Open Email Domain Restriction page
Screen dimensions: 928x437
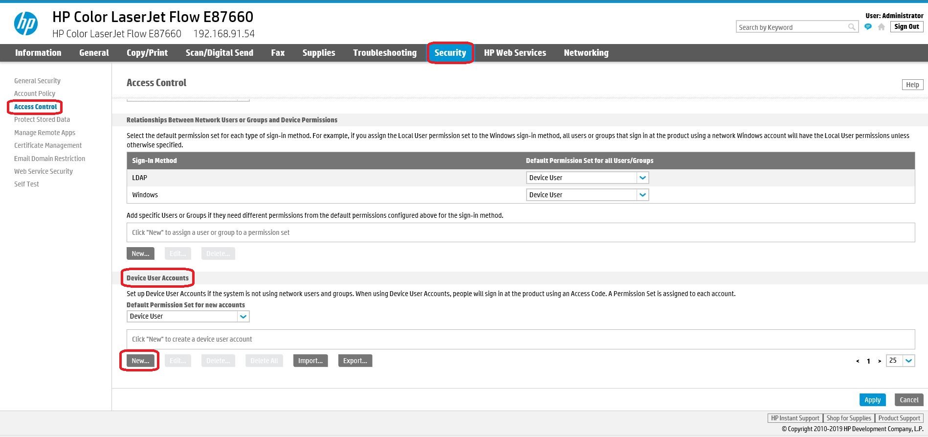click(49, 159)
